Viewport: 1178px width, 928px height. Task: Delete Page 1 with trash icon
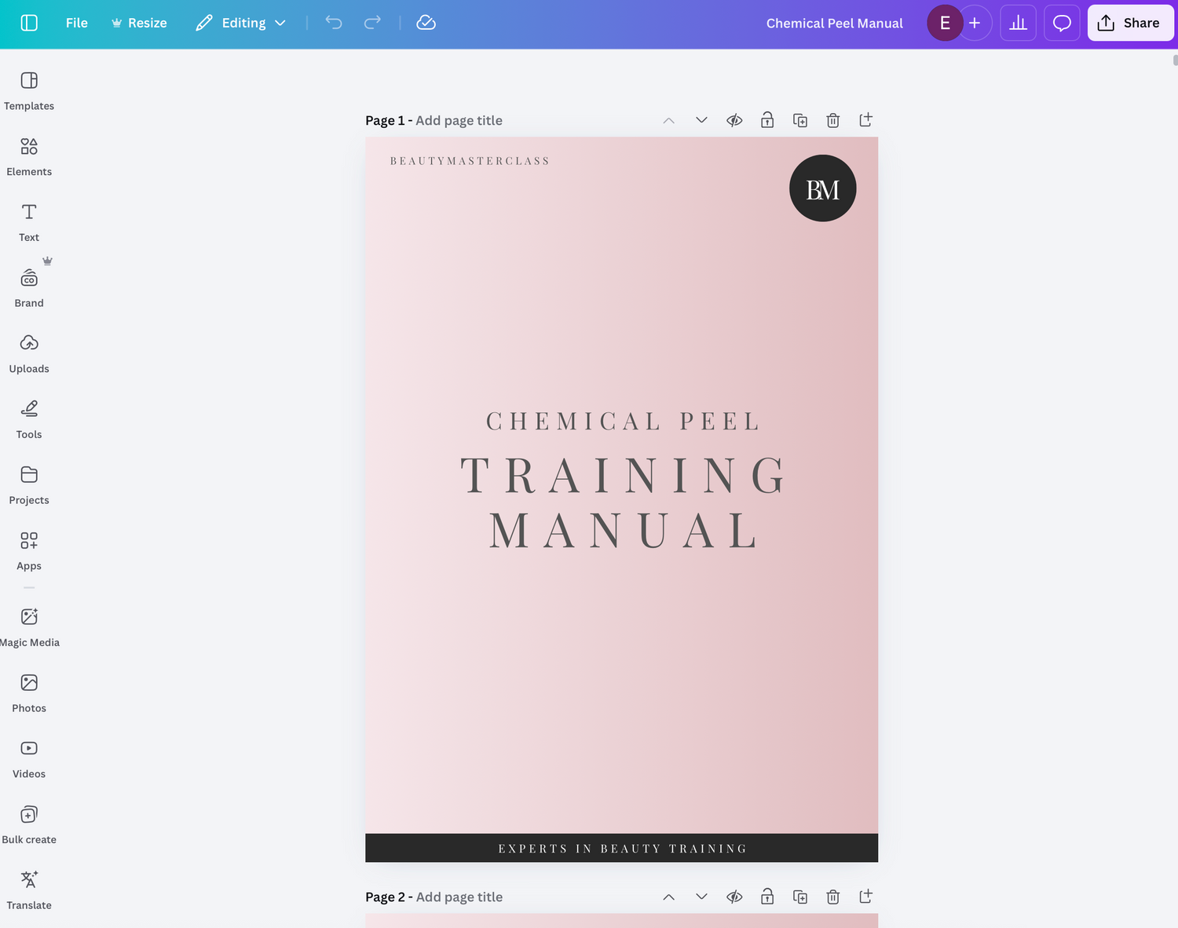tap(832, 120)
